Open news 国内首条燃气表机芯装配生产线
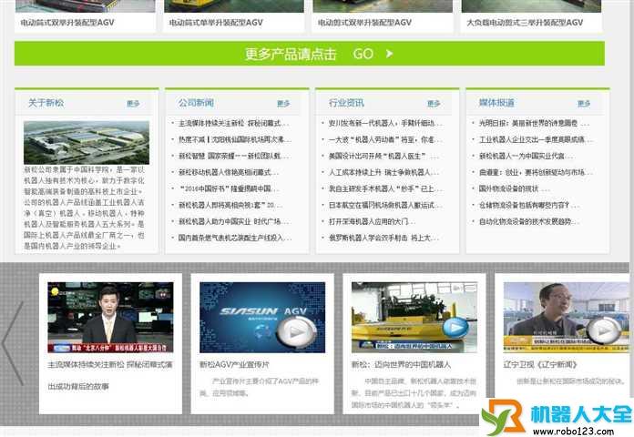This screenshot has width=634, height=437. [234, 238]
